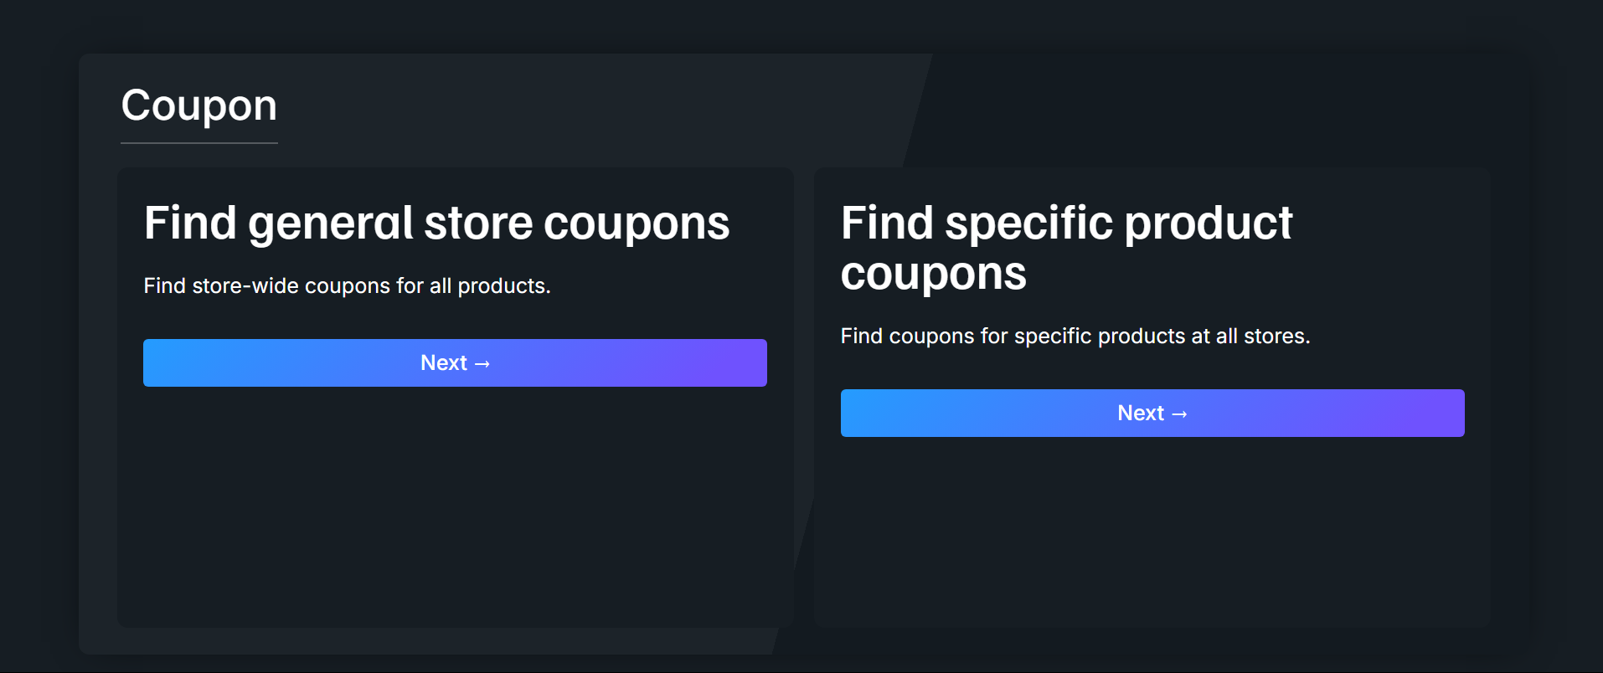Click the word "Find" in the left card title

(190, 223)
